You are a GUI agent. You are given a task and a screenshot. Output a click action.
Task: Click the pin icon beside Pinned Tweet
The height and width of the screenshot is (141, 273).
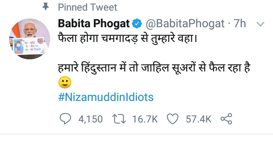pyautogui.click(x=46, y=7)
